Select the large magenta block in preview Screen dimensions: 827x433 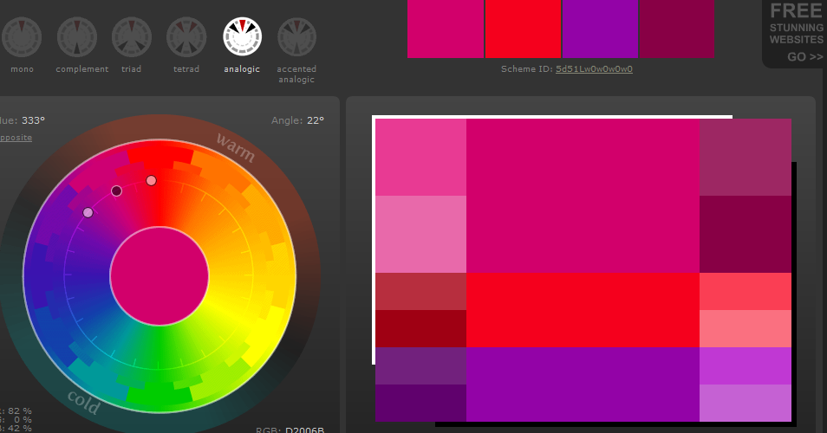[583, 196]
